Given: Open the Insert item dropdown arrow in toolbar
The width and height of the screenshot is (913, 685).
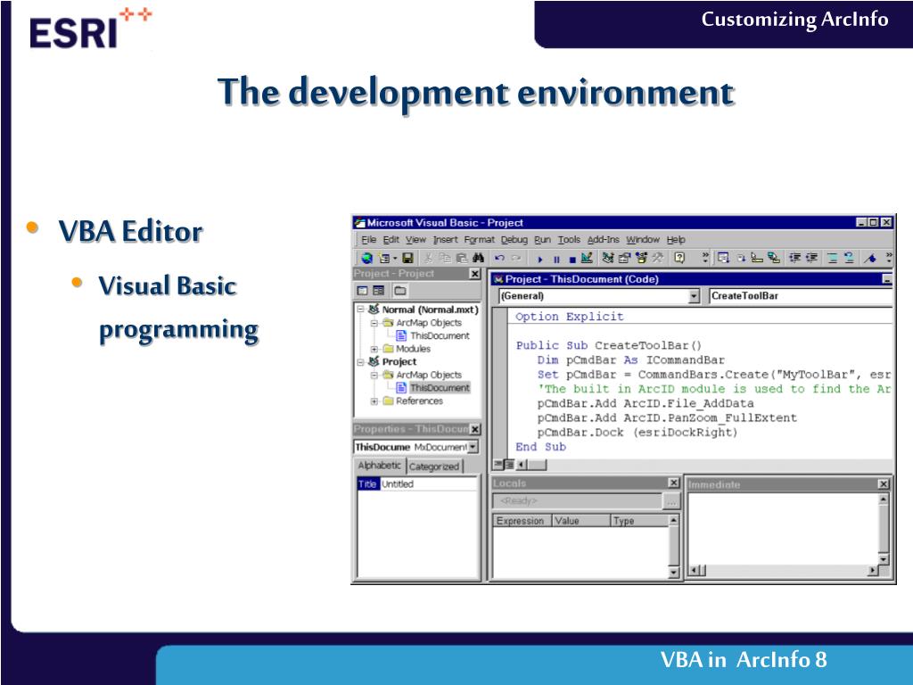Looking at the screenshot, I should point(395,258).
